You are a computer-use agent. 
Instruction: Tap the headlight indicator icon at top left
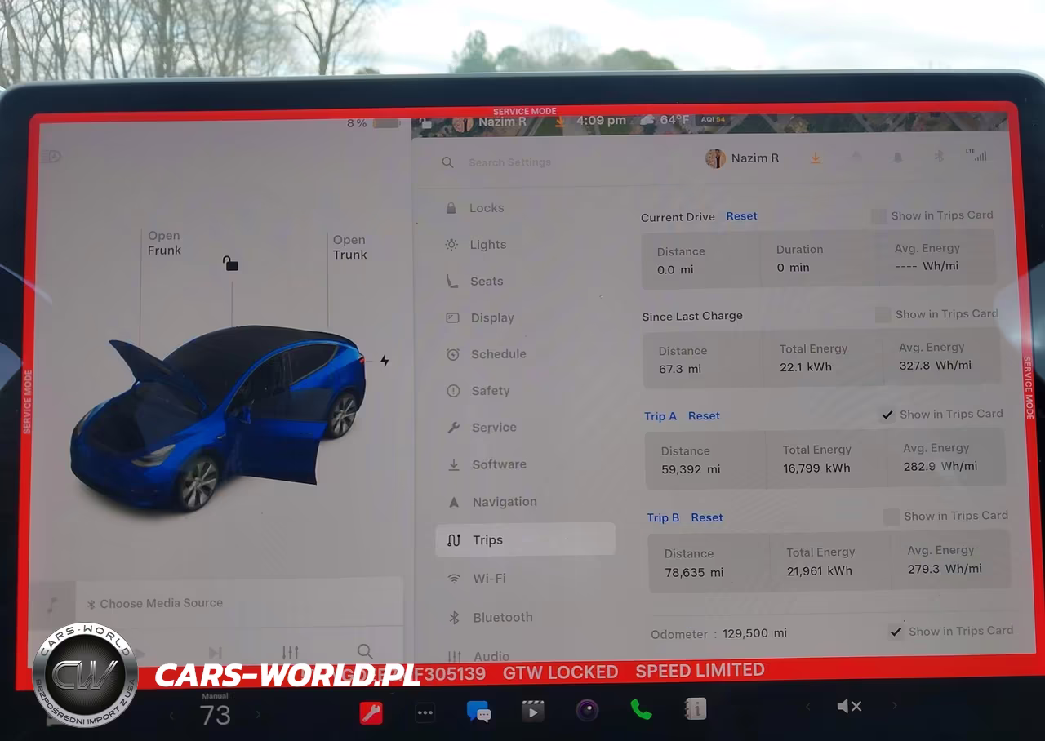[51, 157]
